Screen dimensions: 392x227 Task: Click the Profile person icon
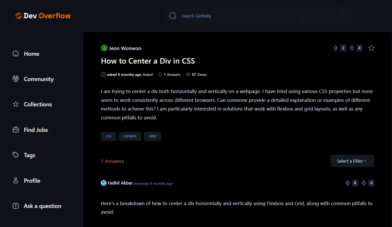tap(16, 180)
